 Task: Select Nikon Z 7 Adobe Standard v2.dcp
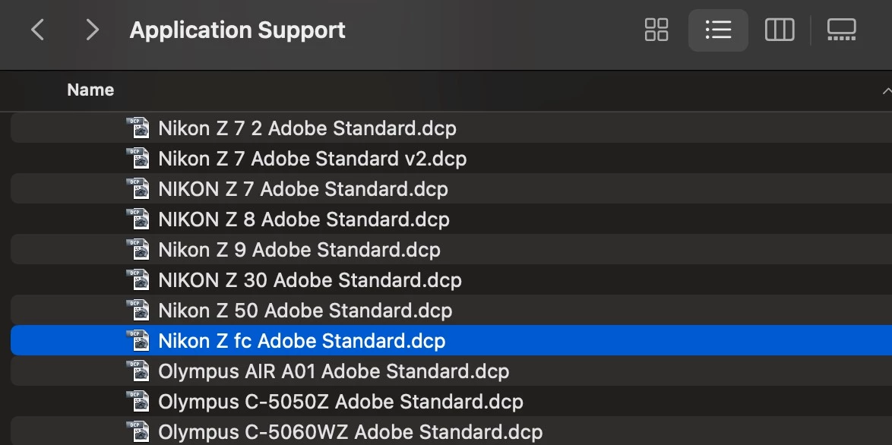[312, 159]
